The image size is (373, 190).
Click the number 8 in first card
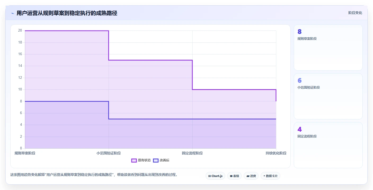pos(299,32)
